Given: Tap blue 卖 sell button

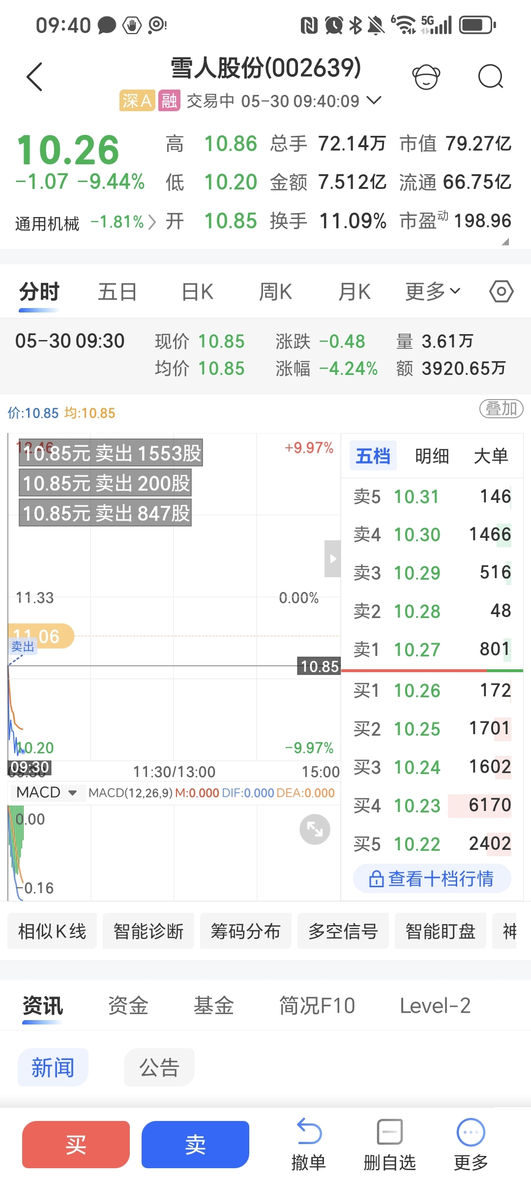Looking at the screenshot, I should click(x=195, y=1145).
